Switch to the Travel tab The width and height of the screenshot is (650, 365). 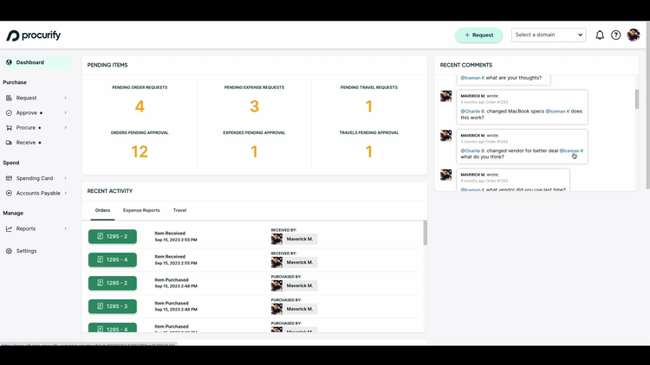pyautogui.click(x=179, y=210)
